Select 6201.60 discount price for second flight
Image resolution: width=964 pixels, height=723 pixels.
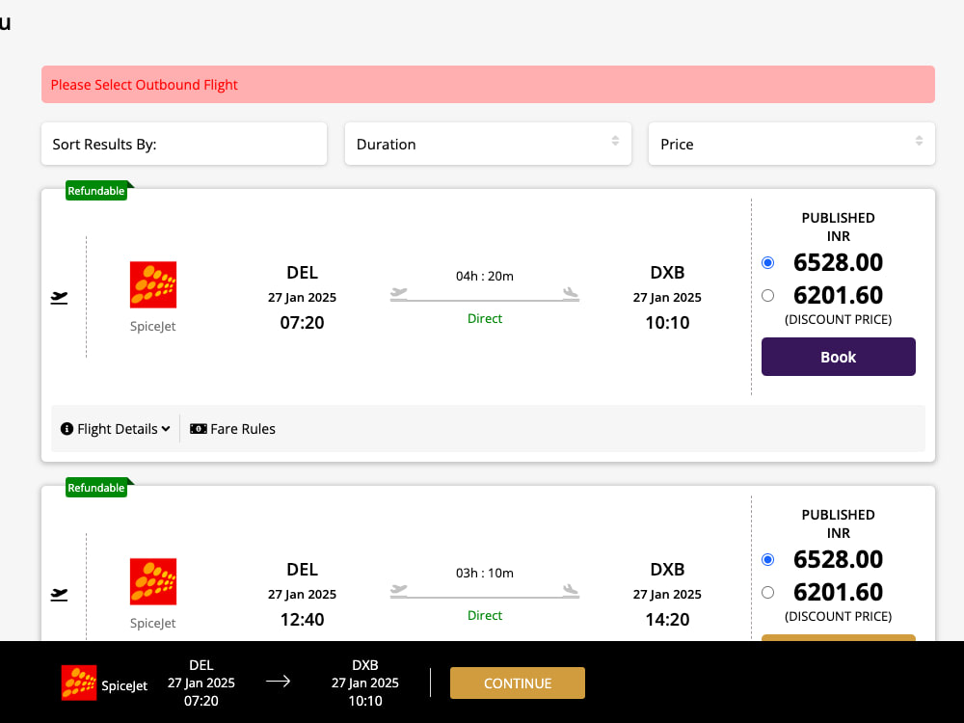tap(768, 593)
